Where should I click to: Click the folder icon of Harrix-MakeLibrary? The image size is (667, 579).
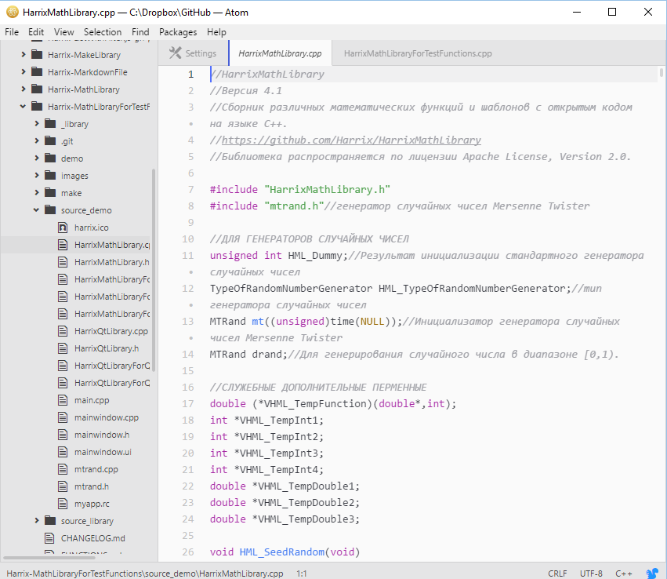37,54
